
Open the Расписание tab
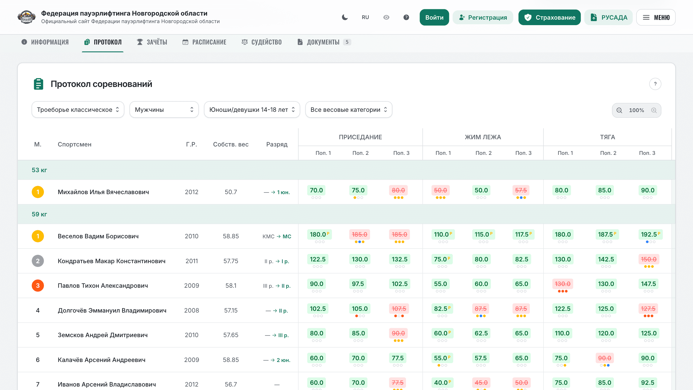click(204, 42)
